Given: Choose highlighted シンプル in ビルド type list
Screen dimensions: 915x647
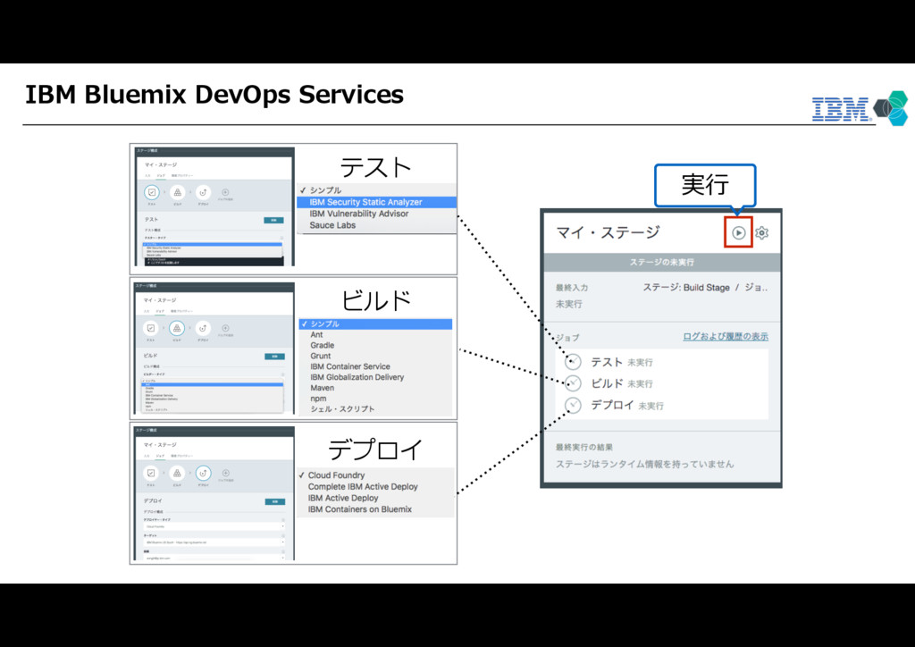Looking at the screenshot, I should coord(376,323).
